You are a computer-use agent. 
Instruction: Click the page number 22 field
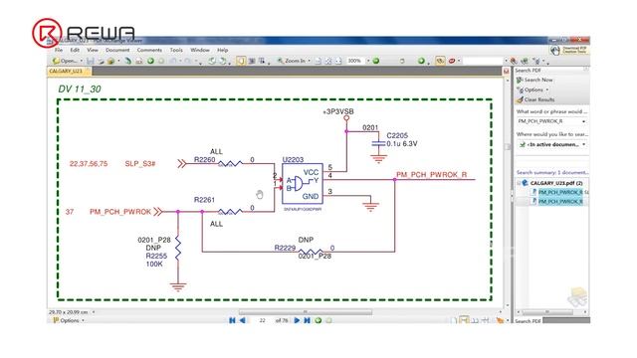263,320
